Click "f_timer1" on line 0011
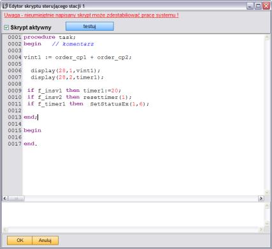Image resolution: width=272 pixels, height=249 pixels. [x=52, y=104]
